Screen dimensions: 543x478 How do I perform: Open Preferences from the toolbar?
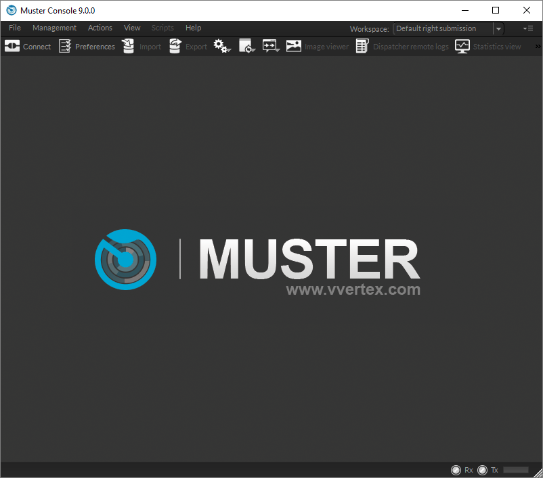66,46
